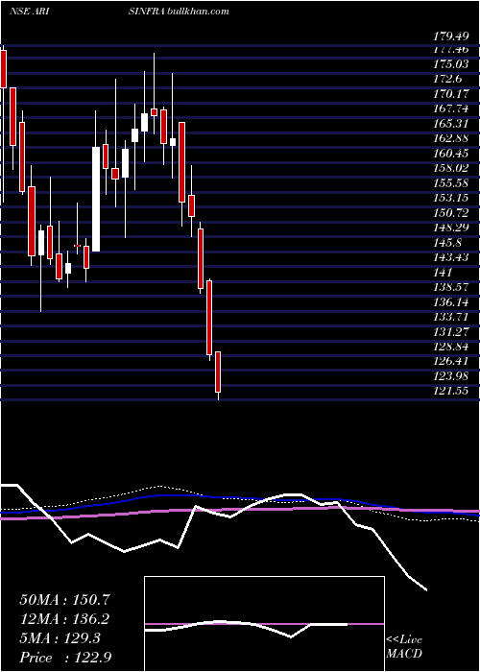Click the 165.31 price level label
Screen dimensions: 480x672
pyautogui.click(x=451, y=124)
